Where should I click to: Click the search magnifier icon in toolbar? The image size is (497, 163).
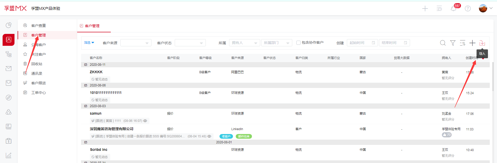coord(443,43)
